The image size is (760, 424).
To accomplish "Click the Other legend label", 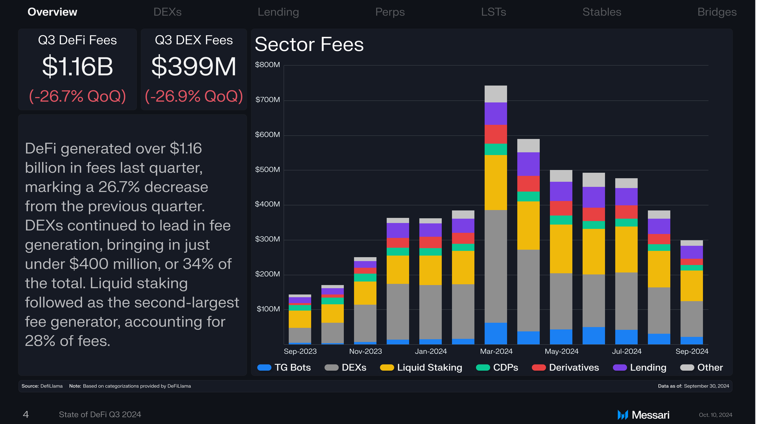I will tap(710, 368).
